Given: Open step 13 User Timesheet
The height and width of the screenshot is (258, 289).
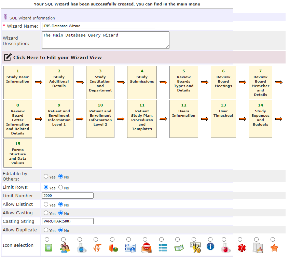Looking at the screenshot, I should pyautogui.click(x=223, y=119).
